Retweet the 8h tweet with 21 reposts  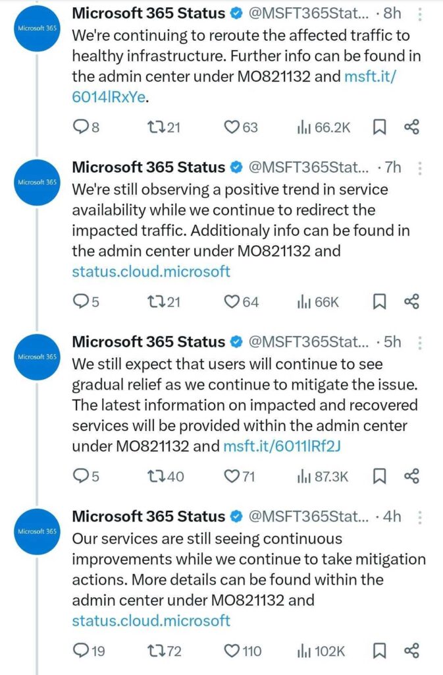coord(153,127)
